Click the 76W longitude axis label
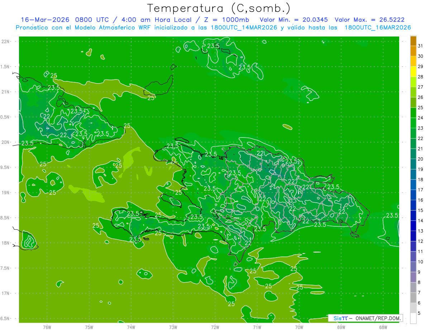This screenshot has width=430, height=332. (47, 327)
